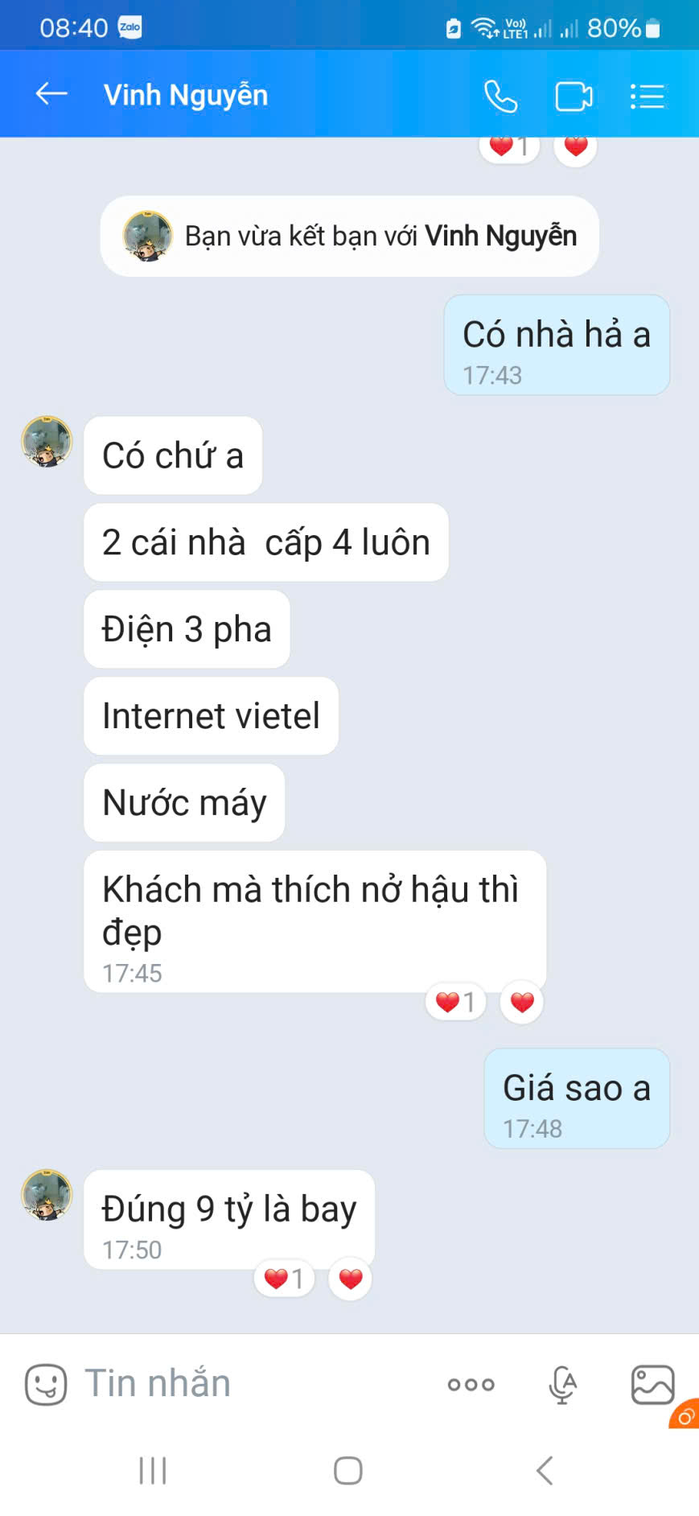Open the emoji sticker picker
This screenshot has height=1516, width=699.
(46, 1384)
